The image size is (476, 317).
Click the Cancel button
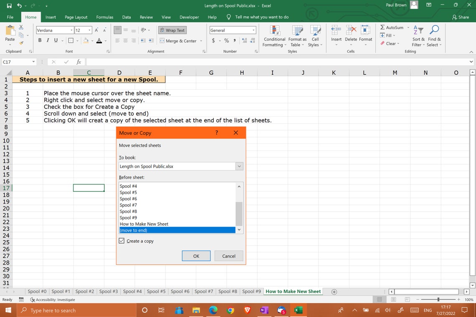click(229, 256)
